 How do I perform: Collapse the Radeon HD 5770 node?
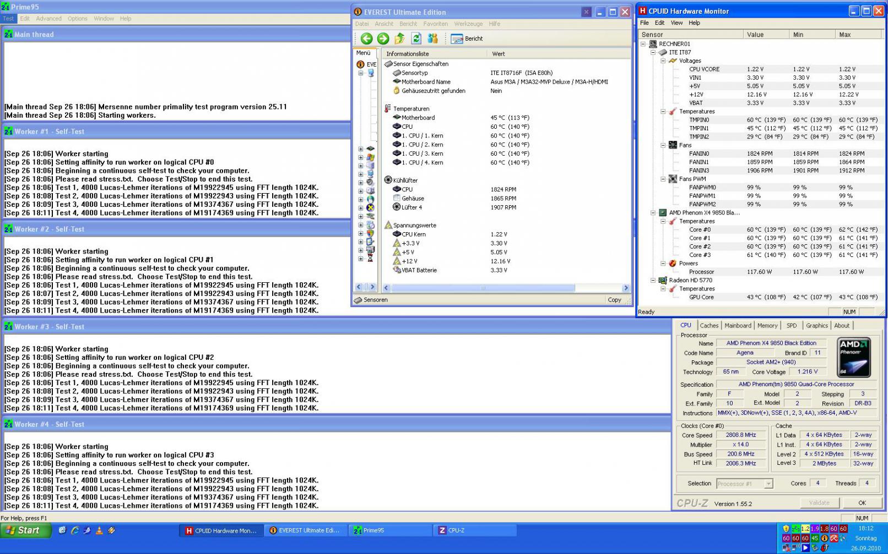pyautogui.click(x=653, y=281)
